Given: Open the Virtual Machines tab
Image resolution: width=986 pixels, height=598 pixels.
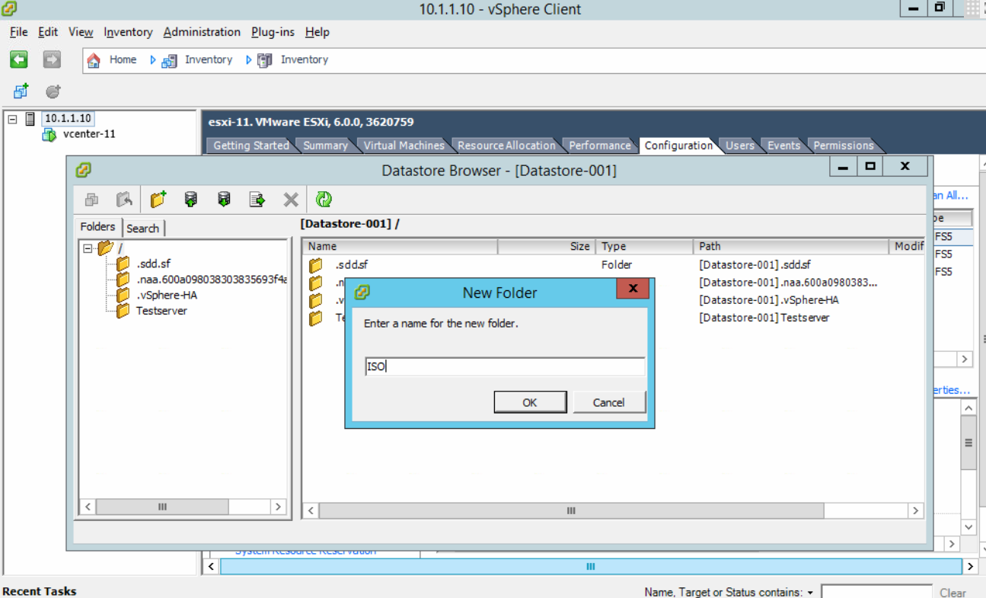Looking at the screenshot, I should (404, 146).
